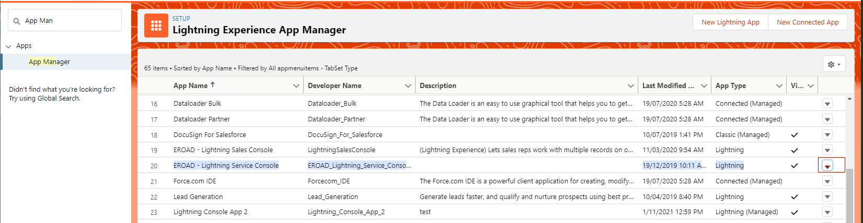Open row actions for DocuSign For Salesforce

pos(827,135)
